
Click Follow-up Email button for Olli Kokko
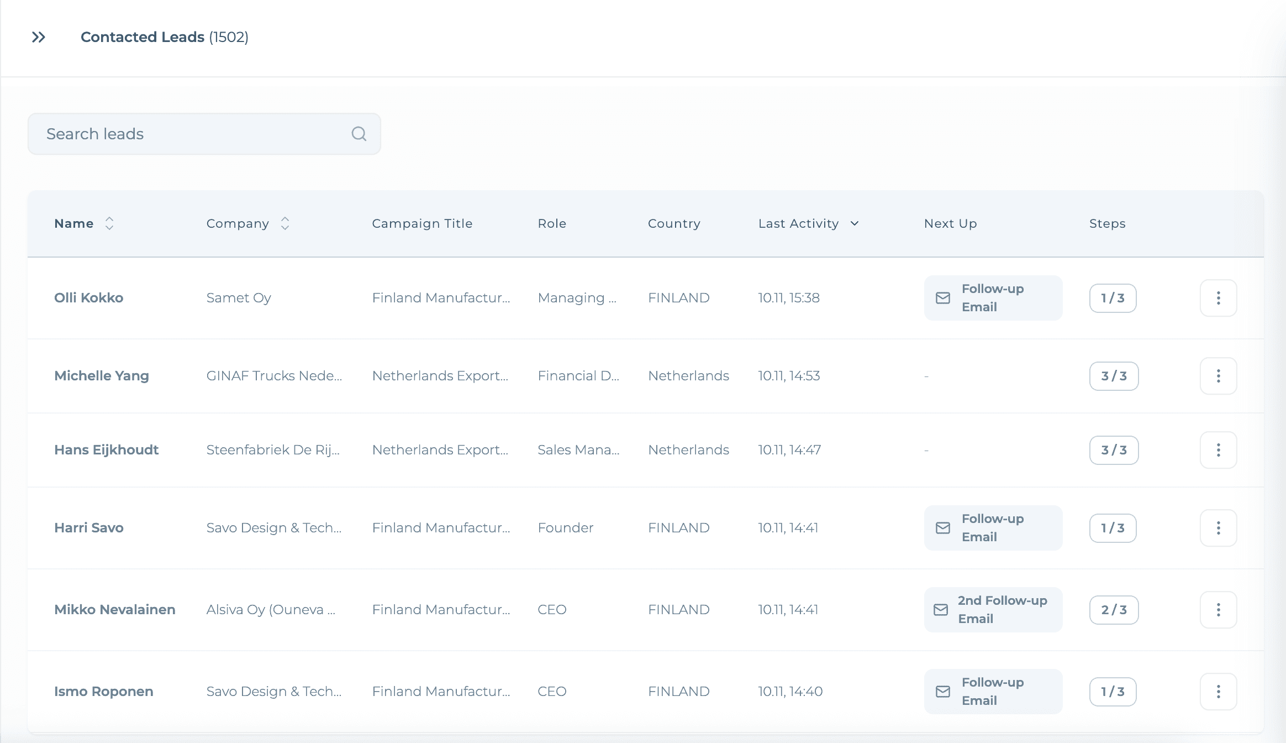993,298
